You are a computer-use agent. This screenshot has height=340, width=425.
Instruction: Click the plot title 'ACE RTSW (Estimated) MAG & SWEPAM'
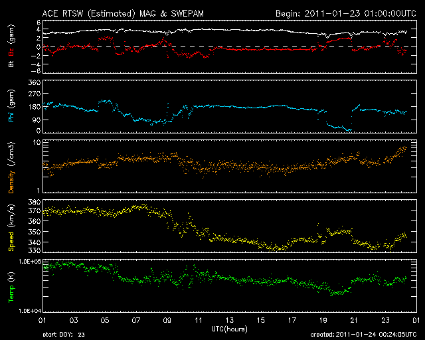coord(123,13)
